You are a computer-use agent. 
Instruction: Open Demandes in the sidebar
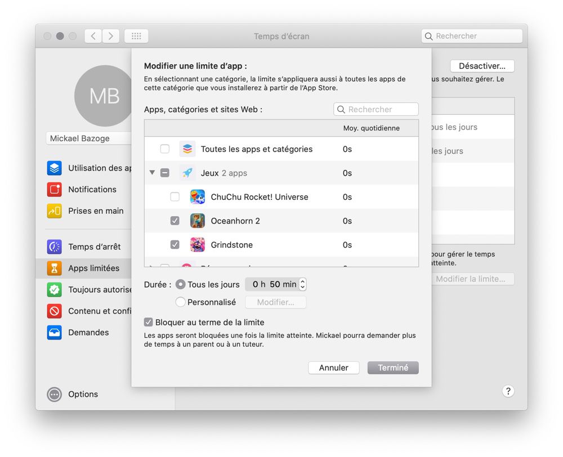(x=88, y=333)
